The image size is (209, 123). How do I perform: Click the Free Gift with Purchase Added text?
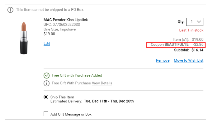(77, 75)
